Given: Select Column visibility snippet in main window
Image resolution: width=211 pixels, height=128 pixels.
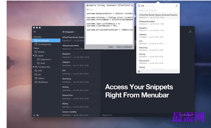Looking at the screenshot, I should pyautogui.click(x=81, y=113).
